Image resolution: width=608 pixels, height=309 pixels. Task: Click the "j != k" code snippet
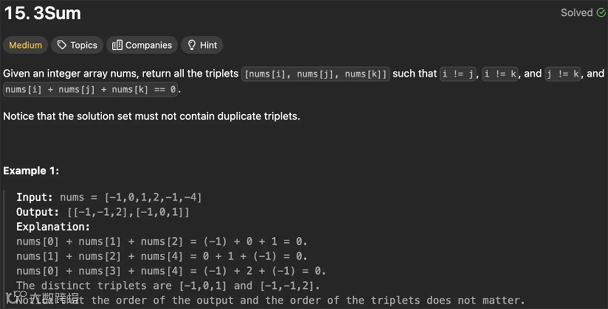(562, 74)
